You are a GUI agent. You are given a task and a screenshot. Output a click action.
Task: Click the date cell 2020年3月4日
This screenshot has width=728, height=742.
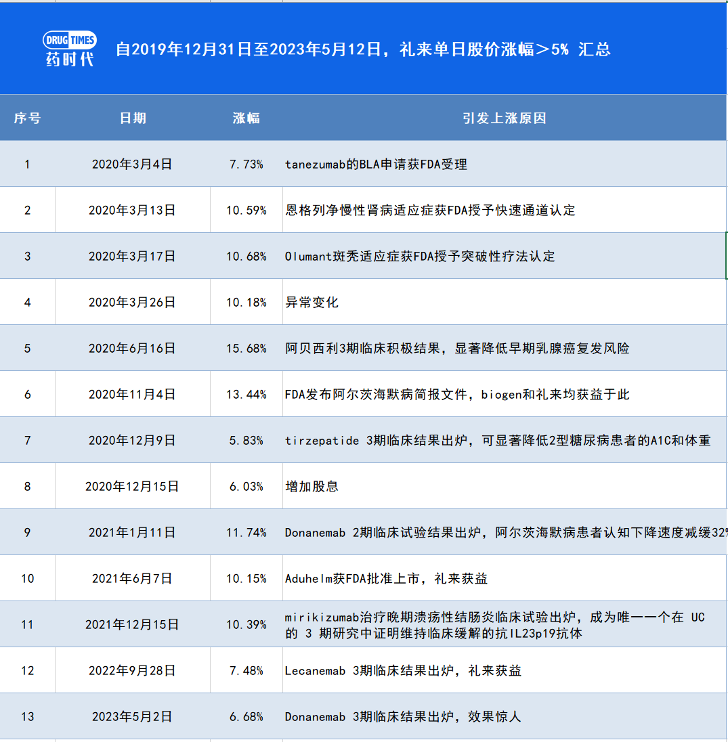[132, 164]
